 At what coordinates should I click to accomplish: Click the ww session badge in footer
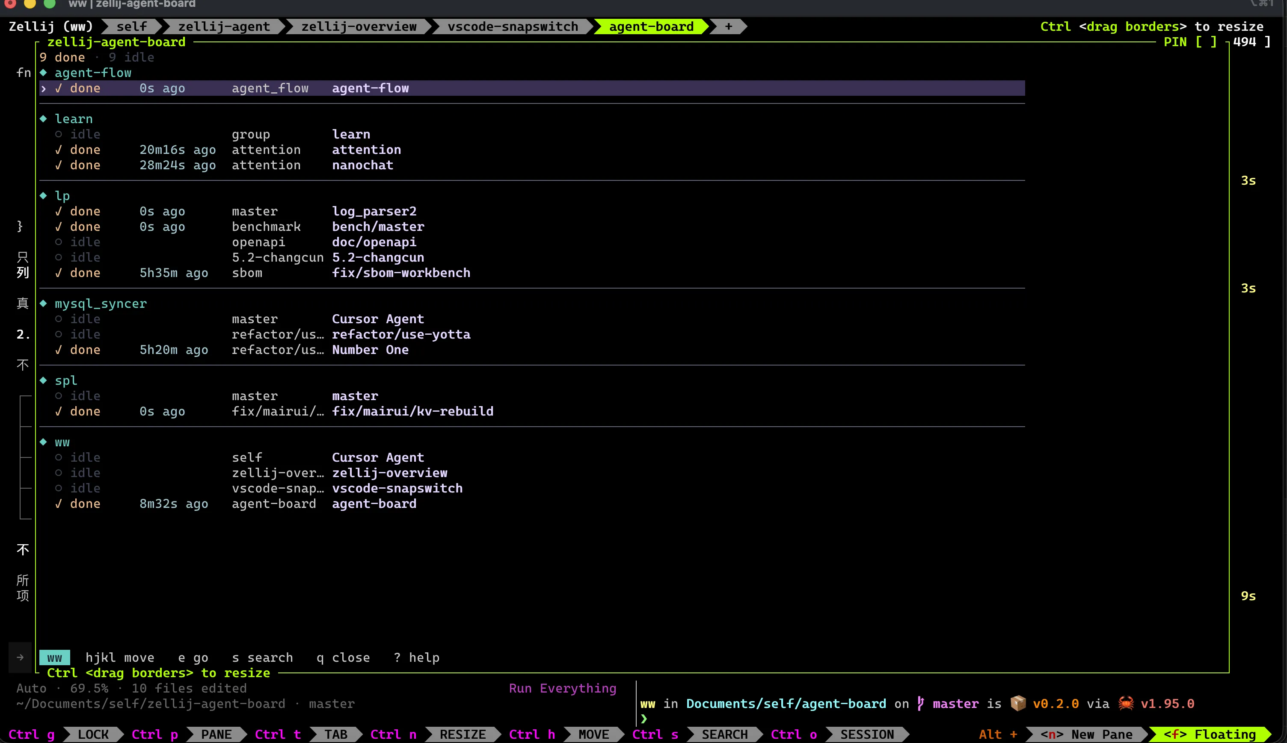(x=55, y=658)
